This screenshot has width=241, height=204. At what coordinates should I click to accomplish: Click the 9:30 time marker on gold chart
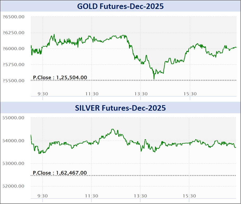42,94
